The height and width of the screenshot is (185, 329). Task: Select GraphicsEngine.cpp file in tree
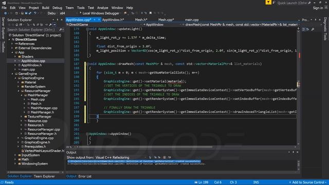coord(39,138)
